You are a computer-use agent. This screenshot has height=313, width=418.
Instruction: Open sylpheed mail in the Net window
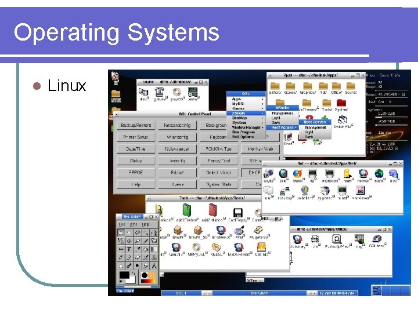[325, 192]
